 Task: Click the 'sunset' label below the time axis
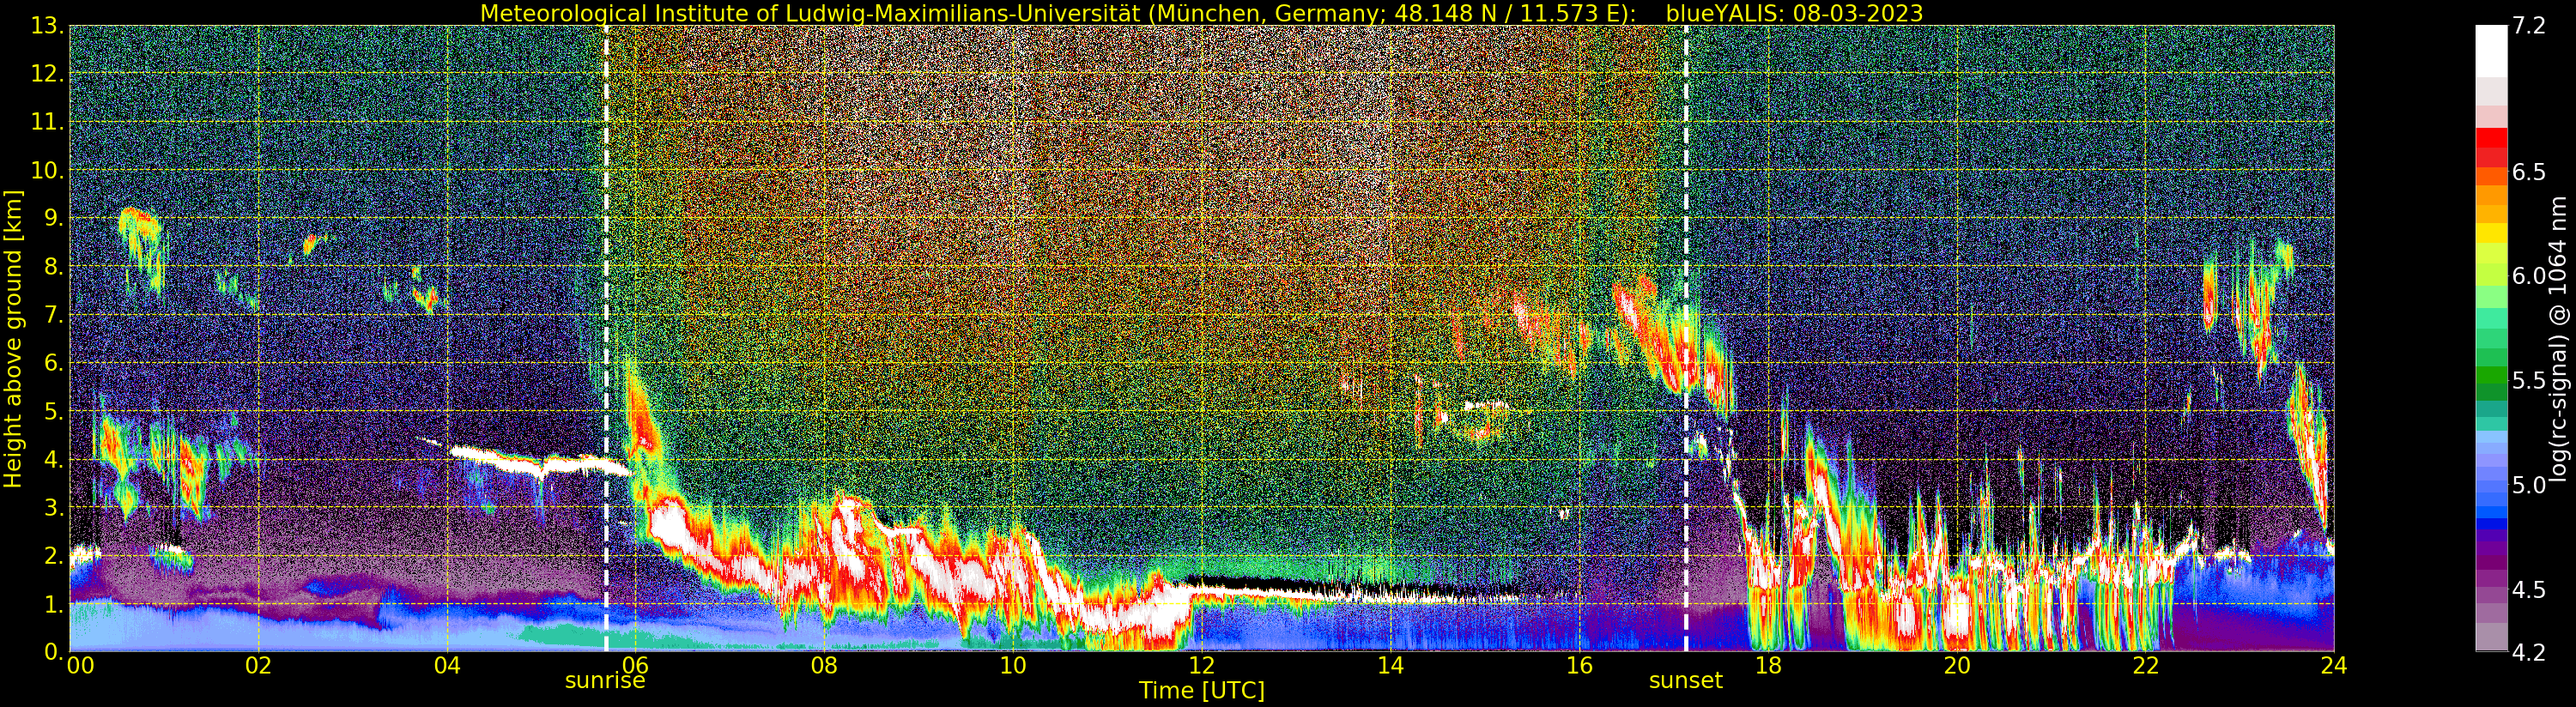click(x=1686, y=681)
